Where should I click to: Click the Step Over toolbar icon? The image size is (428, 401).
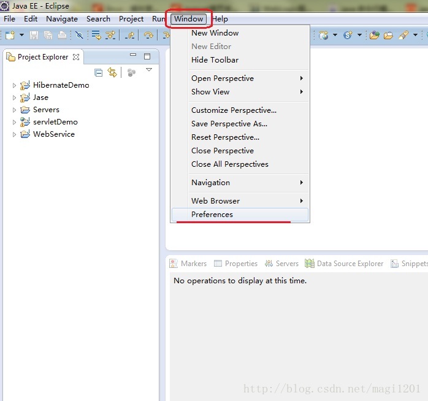point(148,35)
